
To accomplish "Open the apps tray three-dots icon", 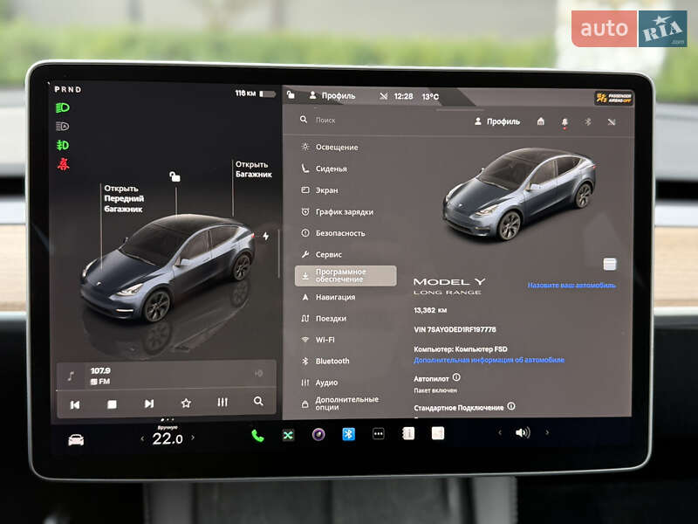I will 377,432.
